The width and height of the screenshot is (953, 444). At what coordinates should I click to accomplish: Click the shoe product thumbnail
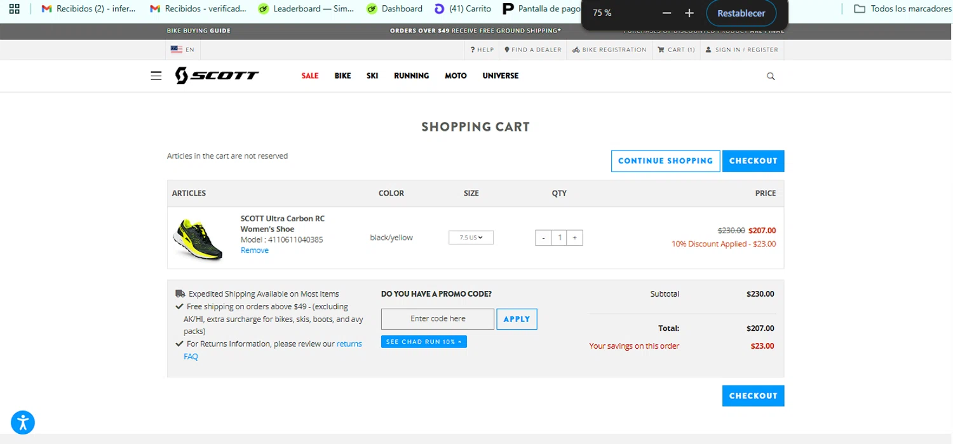[198, 239]
